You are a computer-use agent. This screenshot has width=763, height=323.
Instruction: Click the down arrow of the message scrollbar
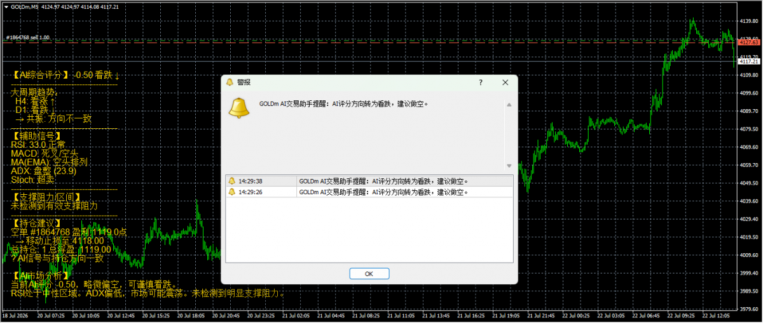[509, 166]
